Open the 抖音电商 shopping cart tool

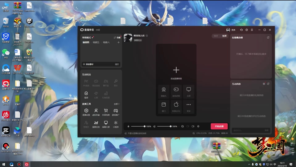pyautogui.click(x=106, y=112)
